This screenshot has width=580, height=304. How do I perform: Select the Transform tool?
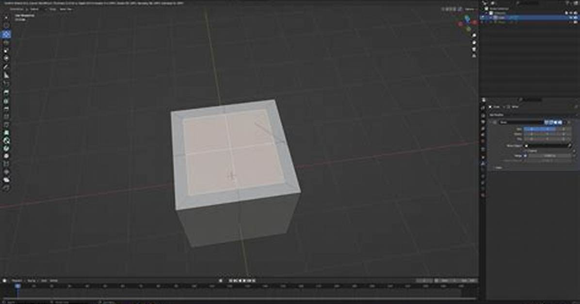point(6,58)
